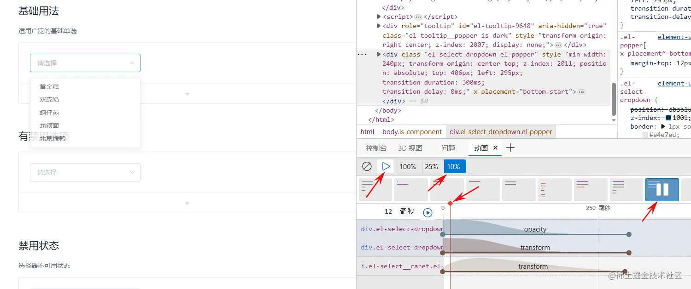The height and width of the screenshot is (289, 691).
Task: Expand the el-select-dropdown div node
Action: [x=379, y=55]
